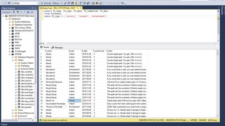Click the results grid vertical scrollbar
The image size is (225, 126).
click(x=218, y=84)
